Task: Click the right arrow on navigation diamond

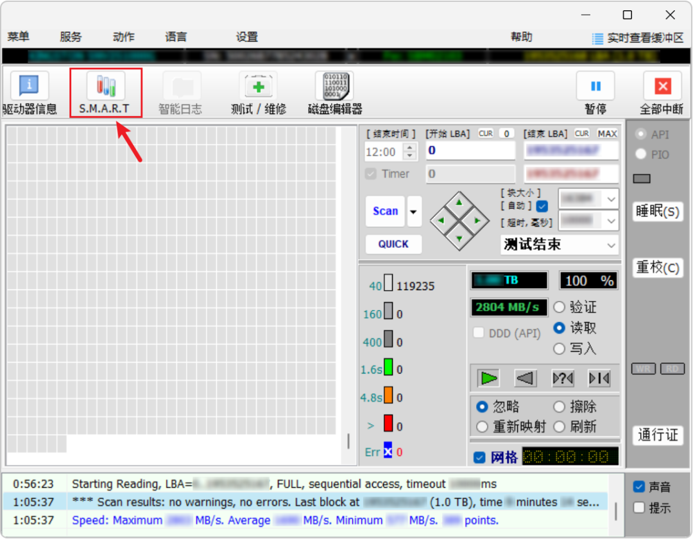Action: [477, 221]
